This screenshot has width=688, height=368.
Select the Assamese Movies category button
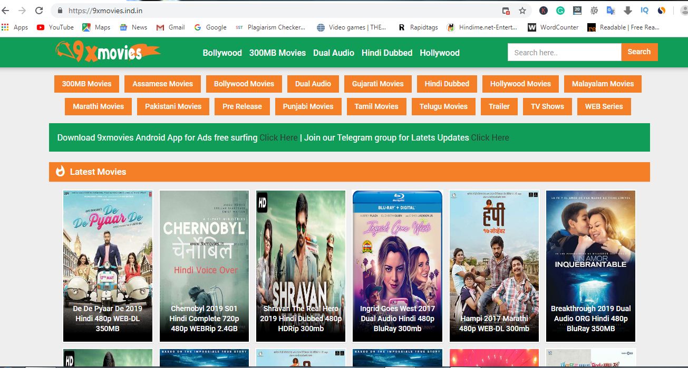coord(163,84)
